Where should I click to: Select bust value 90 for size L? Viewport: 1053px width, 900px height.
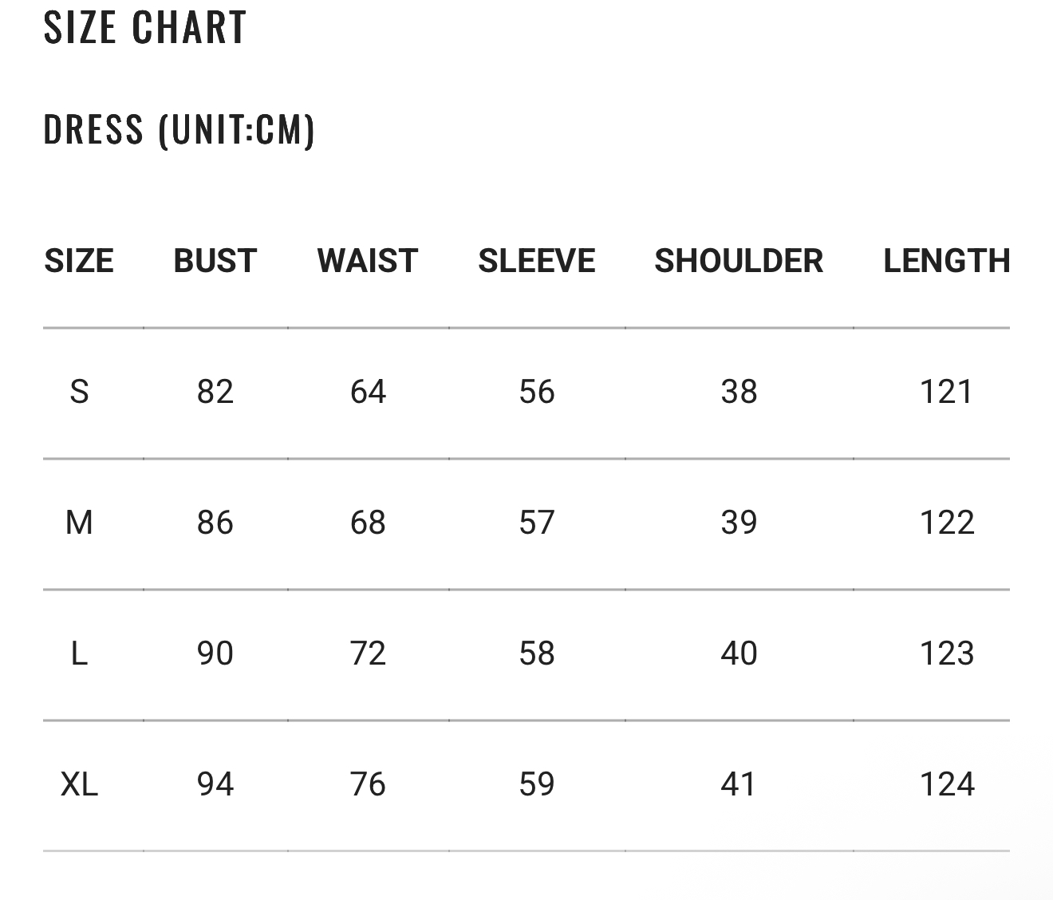coord(215,653)
